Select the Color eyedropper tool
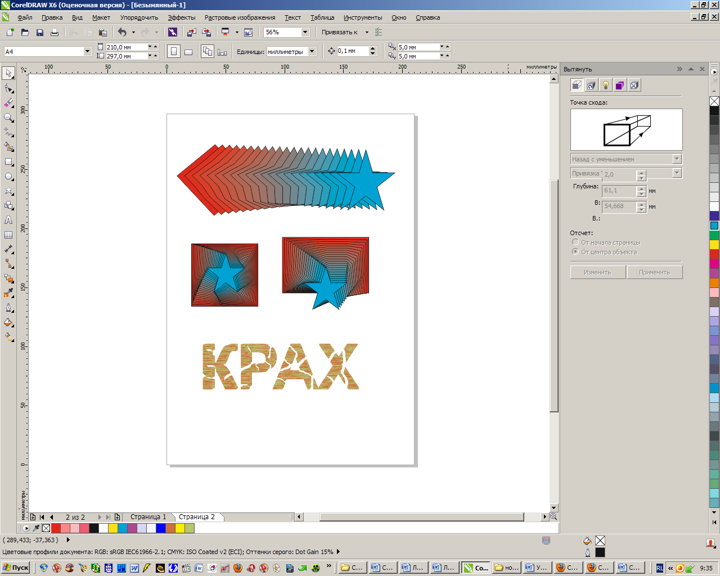The height and width of the screenshot is (576, 720). (x=8, y=293)
